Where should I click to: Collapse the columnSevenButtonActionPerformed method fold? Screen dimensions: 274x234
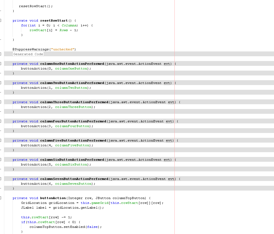point(1,179)
